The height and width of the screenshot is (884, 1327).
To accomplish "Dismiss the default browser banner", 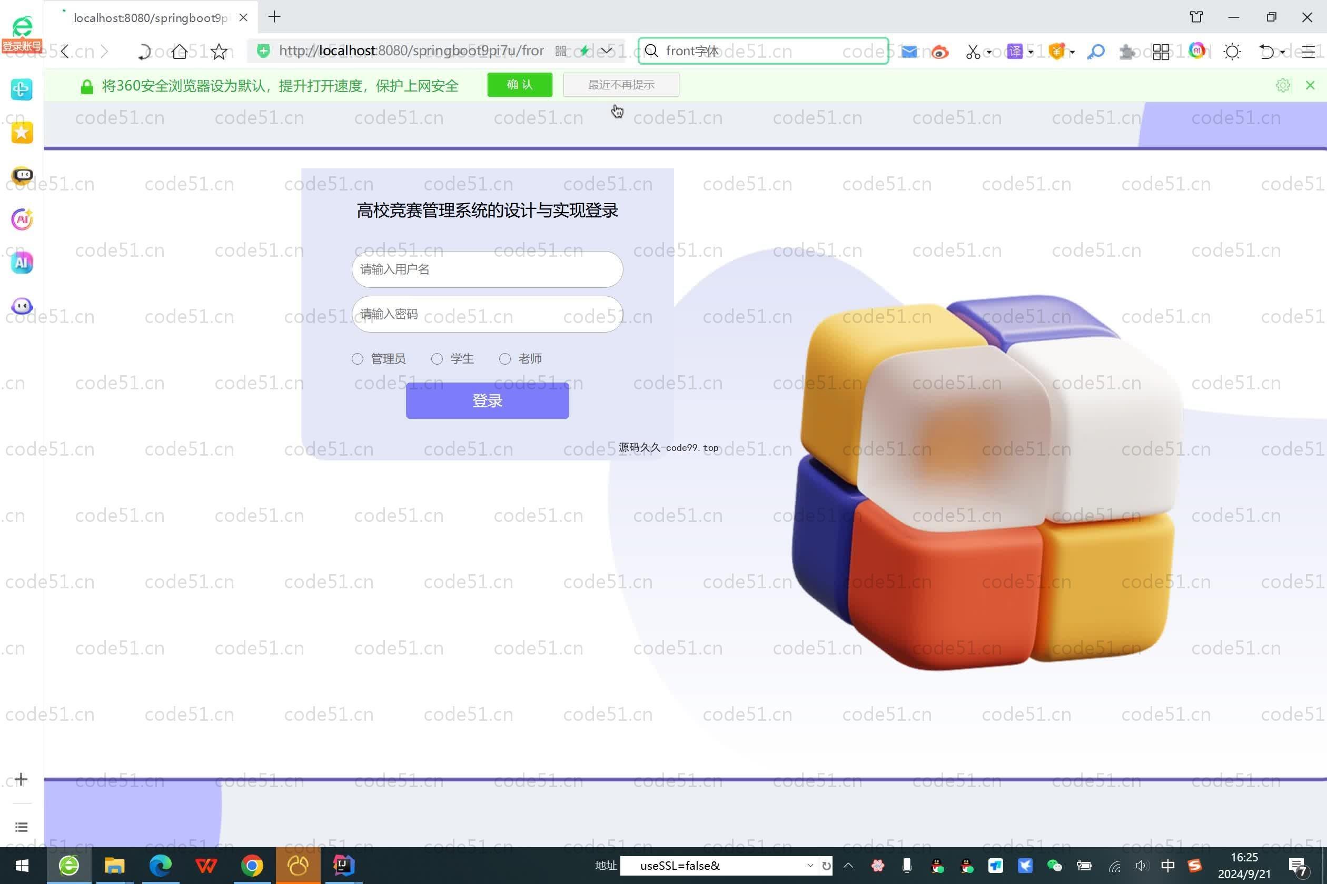I will pyautogui.click(x=1310, y=85).
